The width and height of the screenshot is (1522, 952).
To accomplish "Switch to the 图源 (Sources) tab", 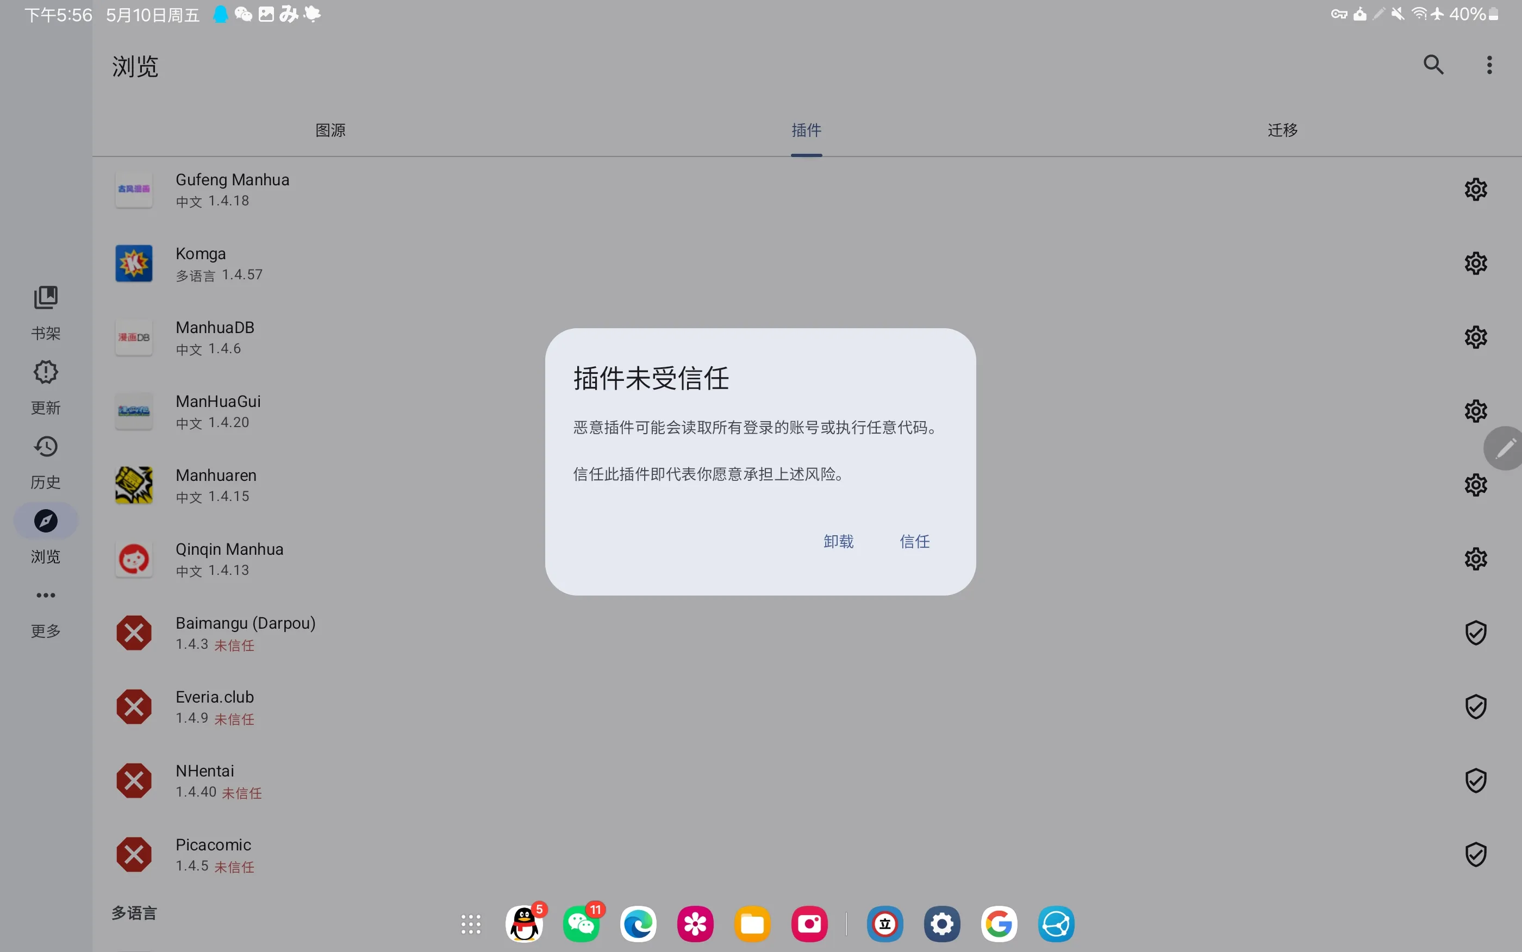I will [330, 130].
